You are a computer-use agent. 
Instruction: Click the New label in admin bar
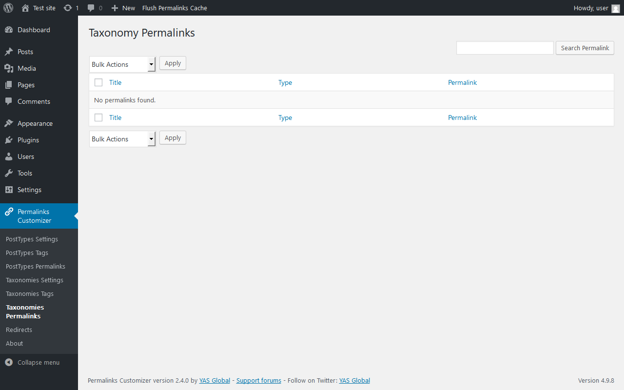(129, 8)
